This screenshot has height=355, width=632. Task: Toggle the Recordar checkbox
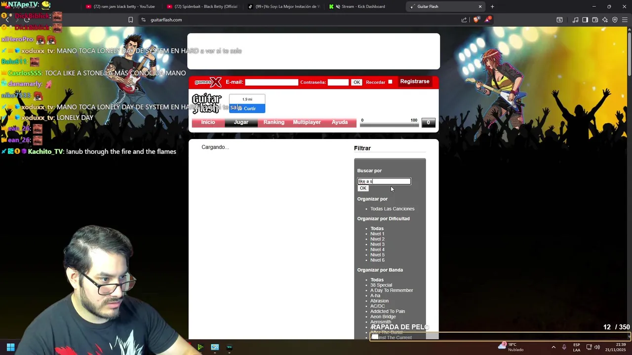(x=390, y=82)
